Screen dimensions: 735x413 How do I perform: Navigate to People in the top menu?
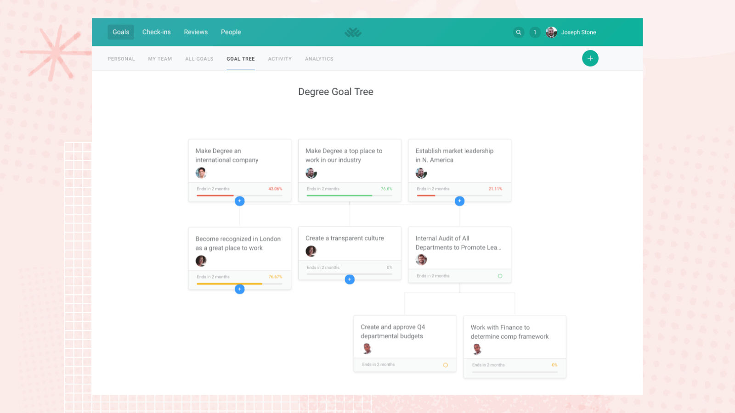[x=231, y=32]
